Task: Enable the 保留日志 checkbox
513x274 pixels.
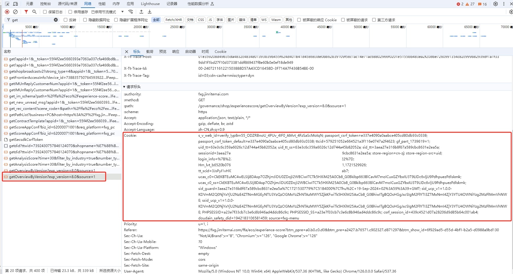Action: tap(45, 12)
